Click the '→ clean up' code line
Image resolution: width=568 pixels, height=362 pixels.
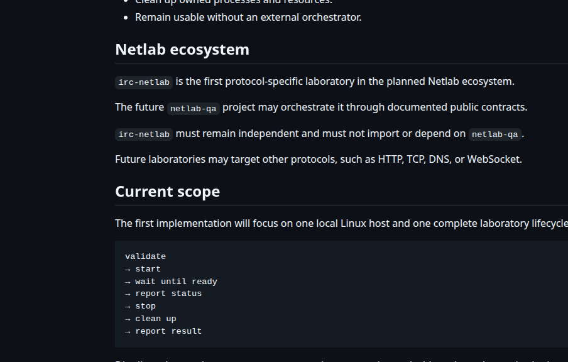point(150,319)
